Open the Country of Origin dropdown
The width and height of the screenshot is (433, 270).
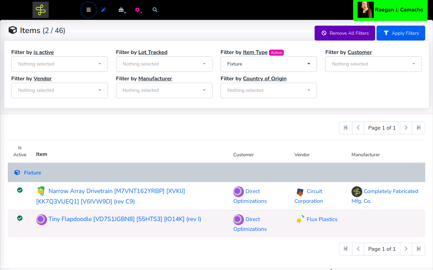[269, 90]
